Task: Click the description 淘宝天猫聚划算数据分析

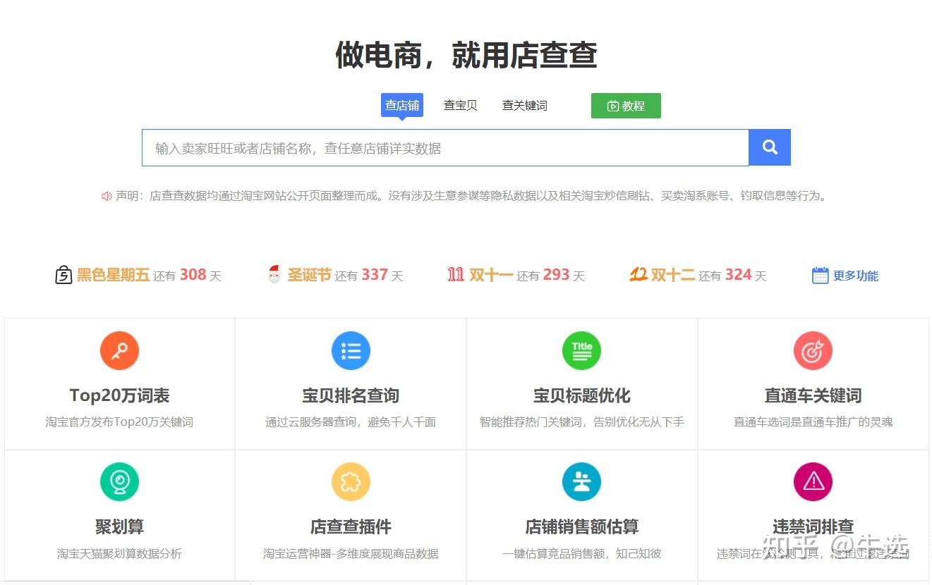Action: pyautogui.click(x=119, y=553)
